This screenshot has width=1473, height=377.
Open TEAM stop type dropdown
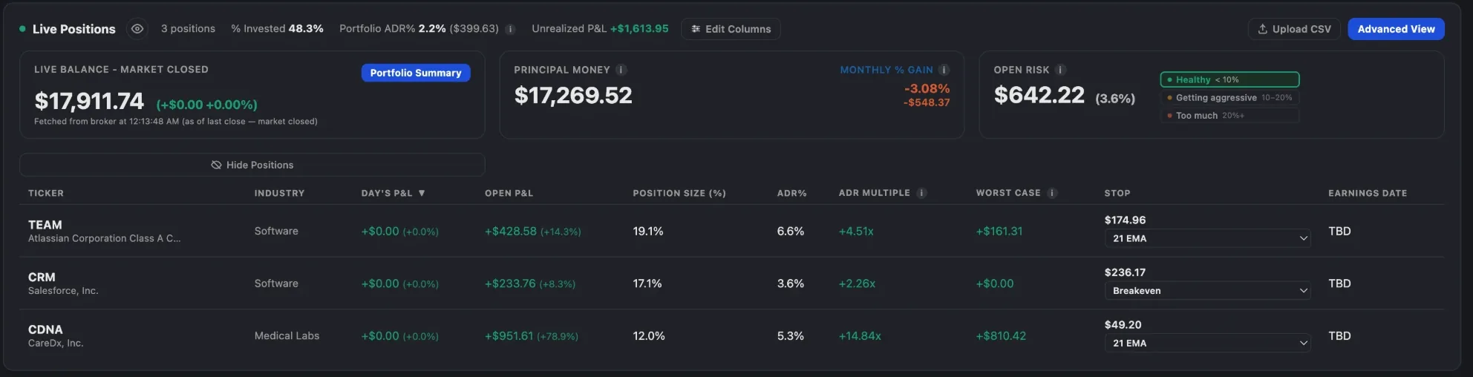(1208, 238)
